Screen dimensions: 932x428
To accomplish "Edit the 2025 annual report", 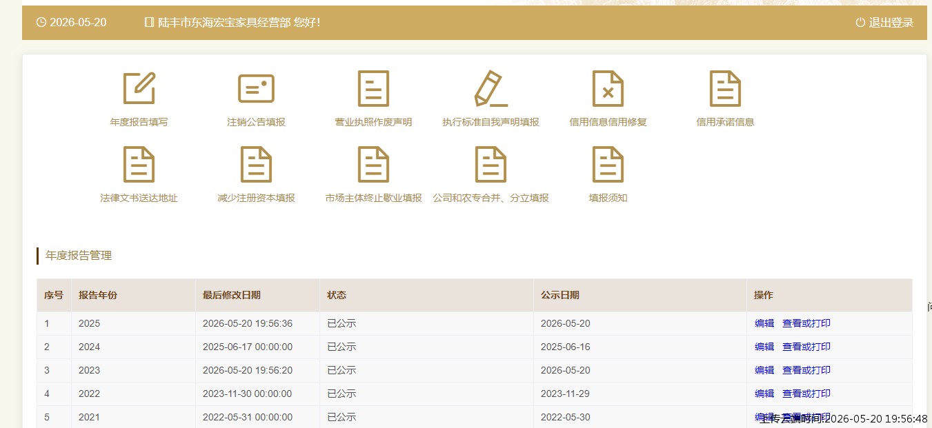I will pos(764,323).
